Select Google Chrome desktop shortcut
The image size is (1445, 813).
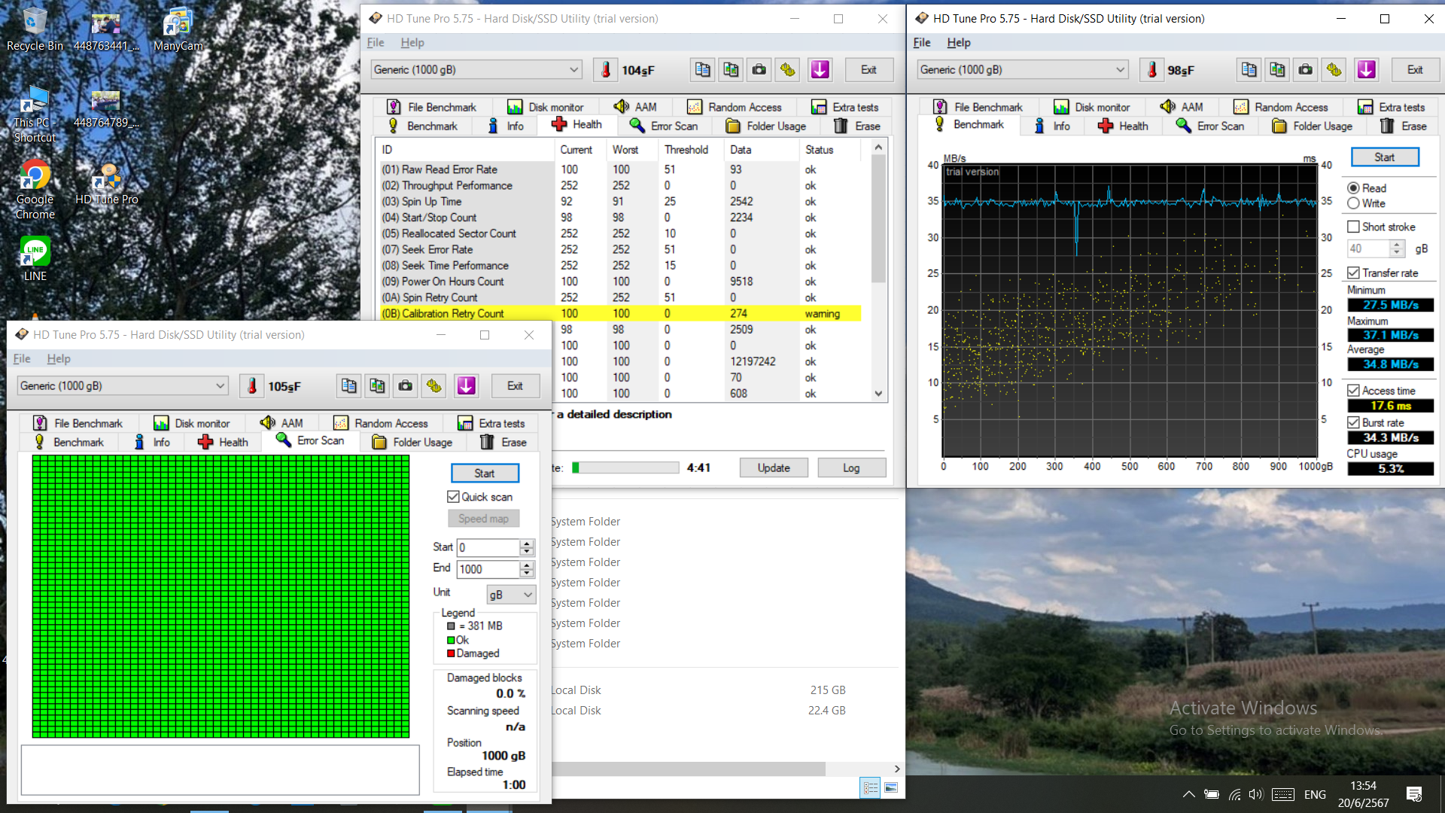(x=35, y=190)
